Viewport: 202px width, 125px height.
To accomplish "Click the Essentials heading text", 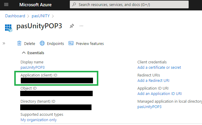I will pos(36,53).
